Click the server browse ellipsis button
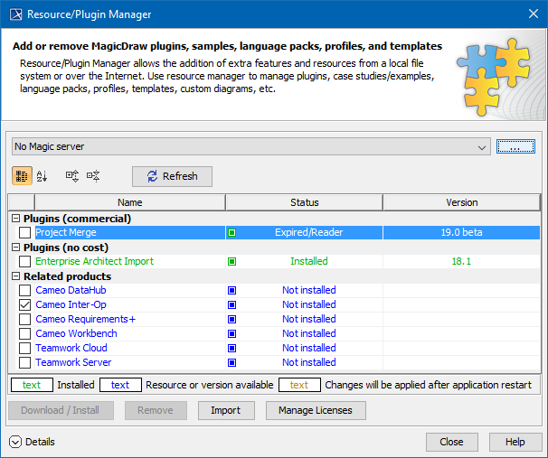The height and width of the screenshot is (458, 548). (x=515, y=146)
